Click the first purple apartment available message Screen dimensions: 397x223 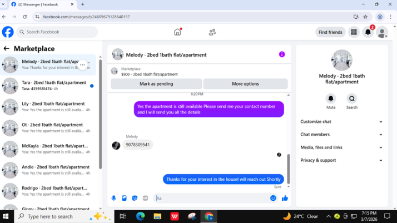pos(209,110)
